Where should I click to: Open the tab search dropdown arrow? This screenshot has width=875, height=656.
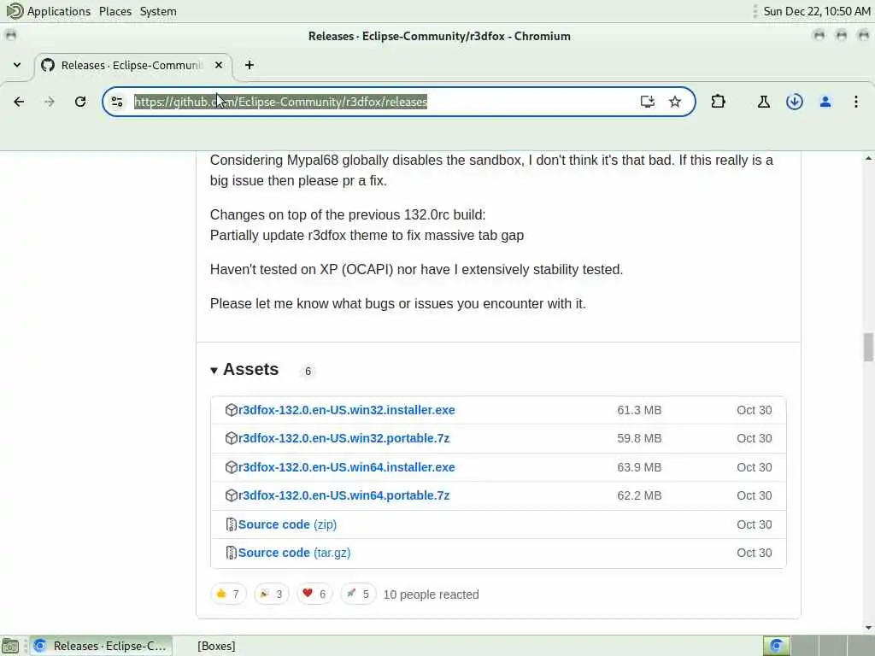(x=17, y=65)
